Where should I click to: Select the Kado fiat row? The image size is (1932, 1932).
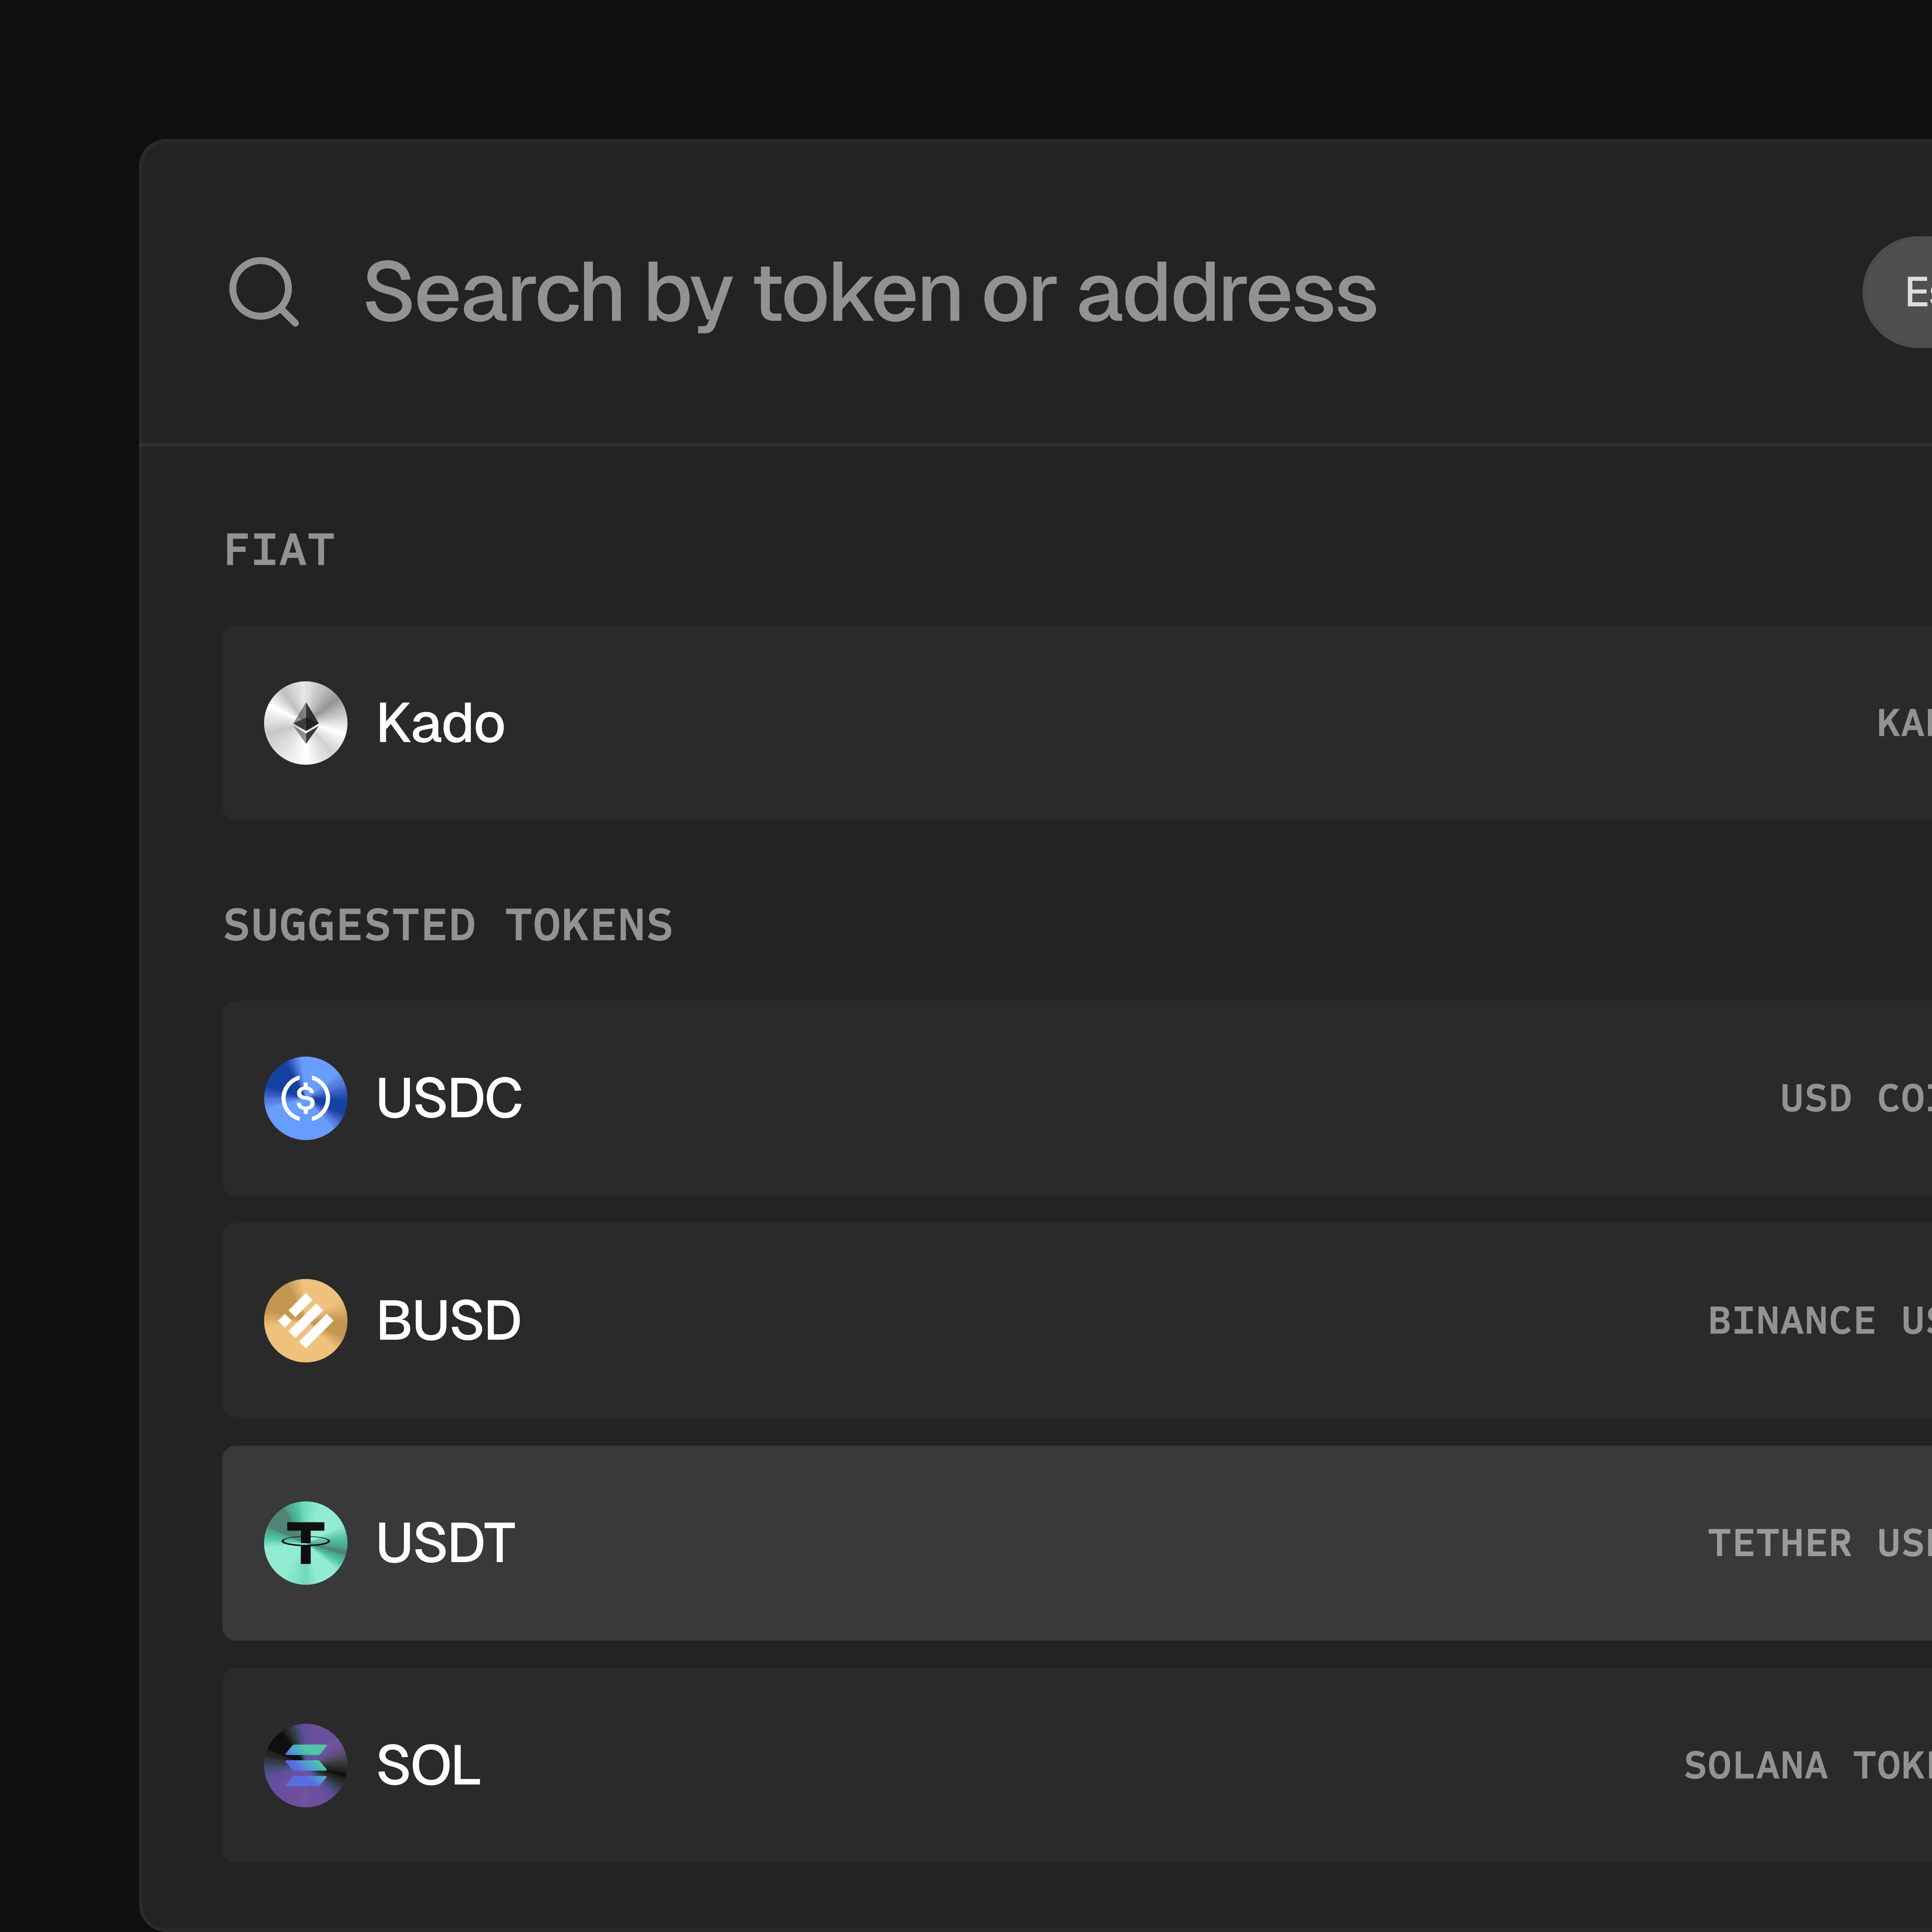[x=1077, y=723]
